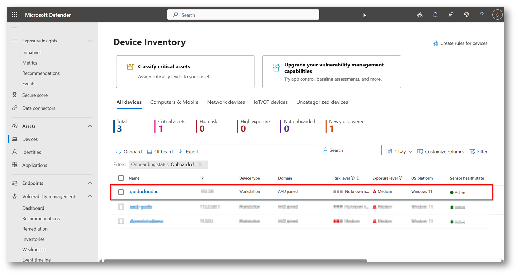Viewport: 518px width, 276px height.
Task: Open more options on Upgrade vulnerability card
Action: (395, 62)
